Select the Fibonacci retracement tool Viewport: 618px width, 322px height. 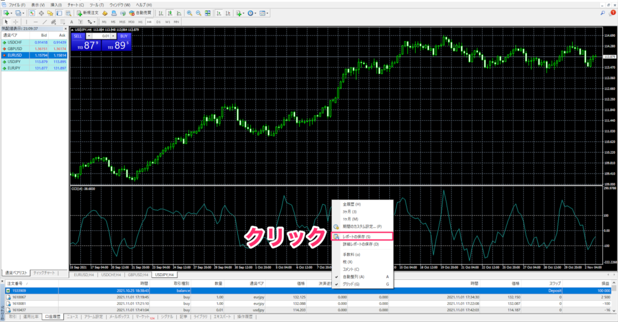click(x=63, y=22)
